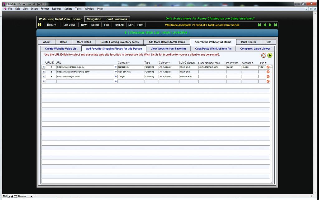Click the arrow icon beside Sak 5th Ave.
319x200 pixels.
click(116, 72)
